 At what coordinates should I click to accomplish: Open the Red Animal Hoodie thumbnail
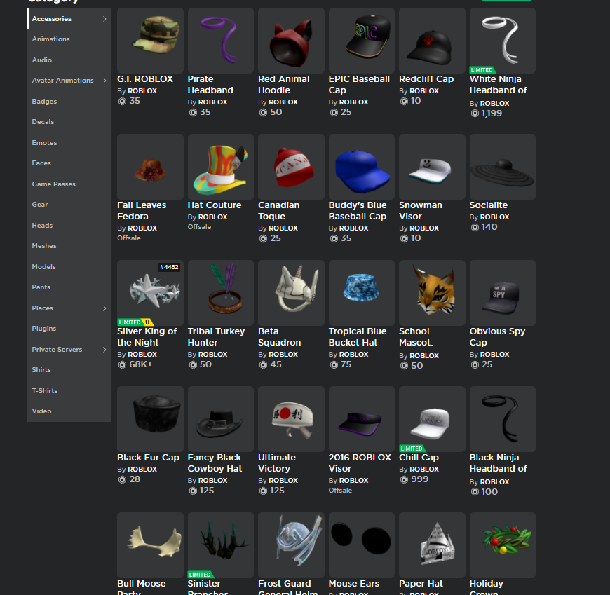tap(291, 41)
